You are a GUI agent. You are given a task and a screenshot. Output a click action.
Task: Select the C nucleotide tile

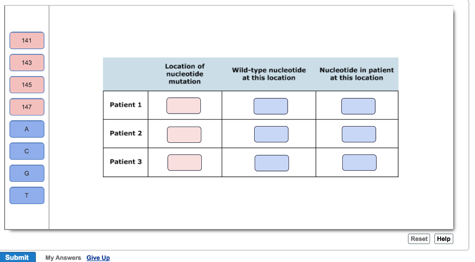click(x=26, y=151)
